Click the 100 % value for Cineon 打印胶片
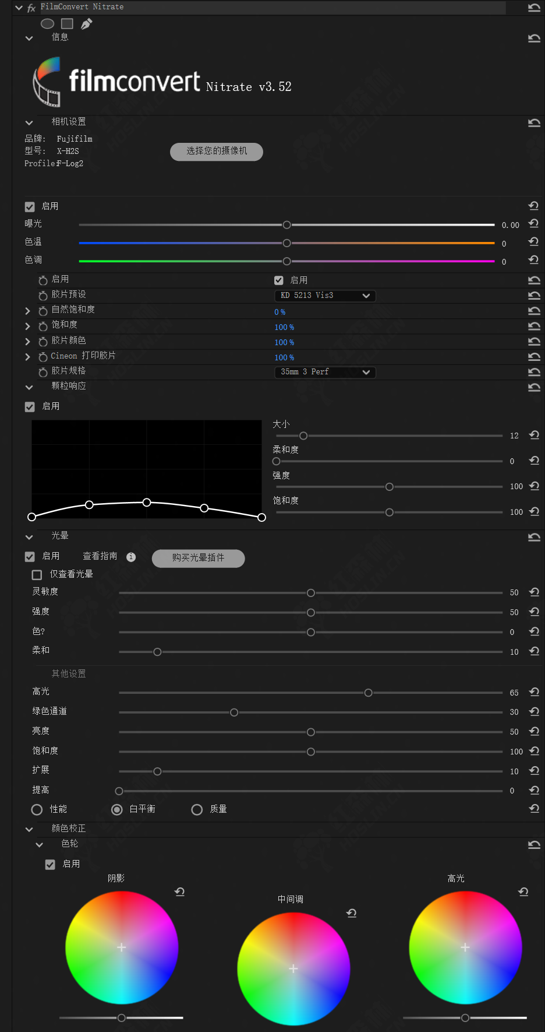 click(x=284, y=357)
